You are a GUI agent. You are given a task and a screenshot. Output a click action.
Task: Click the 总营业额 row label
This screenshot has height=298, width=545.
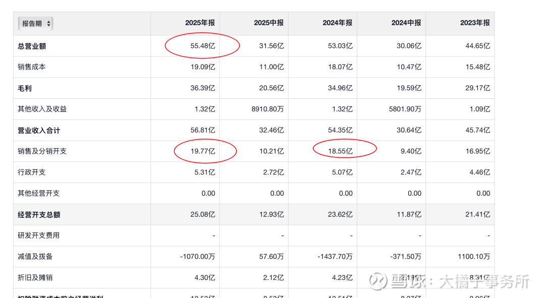(32, 46)
